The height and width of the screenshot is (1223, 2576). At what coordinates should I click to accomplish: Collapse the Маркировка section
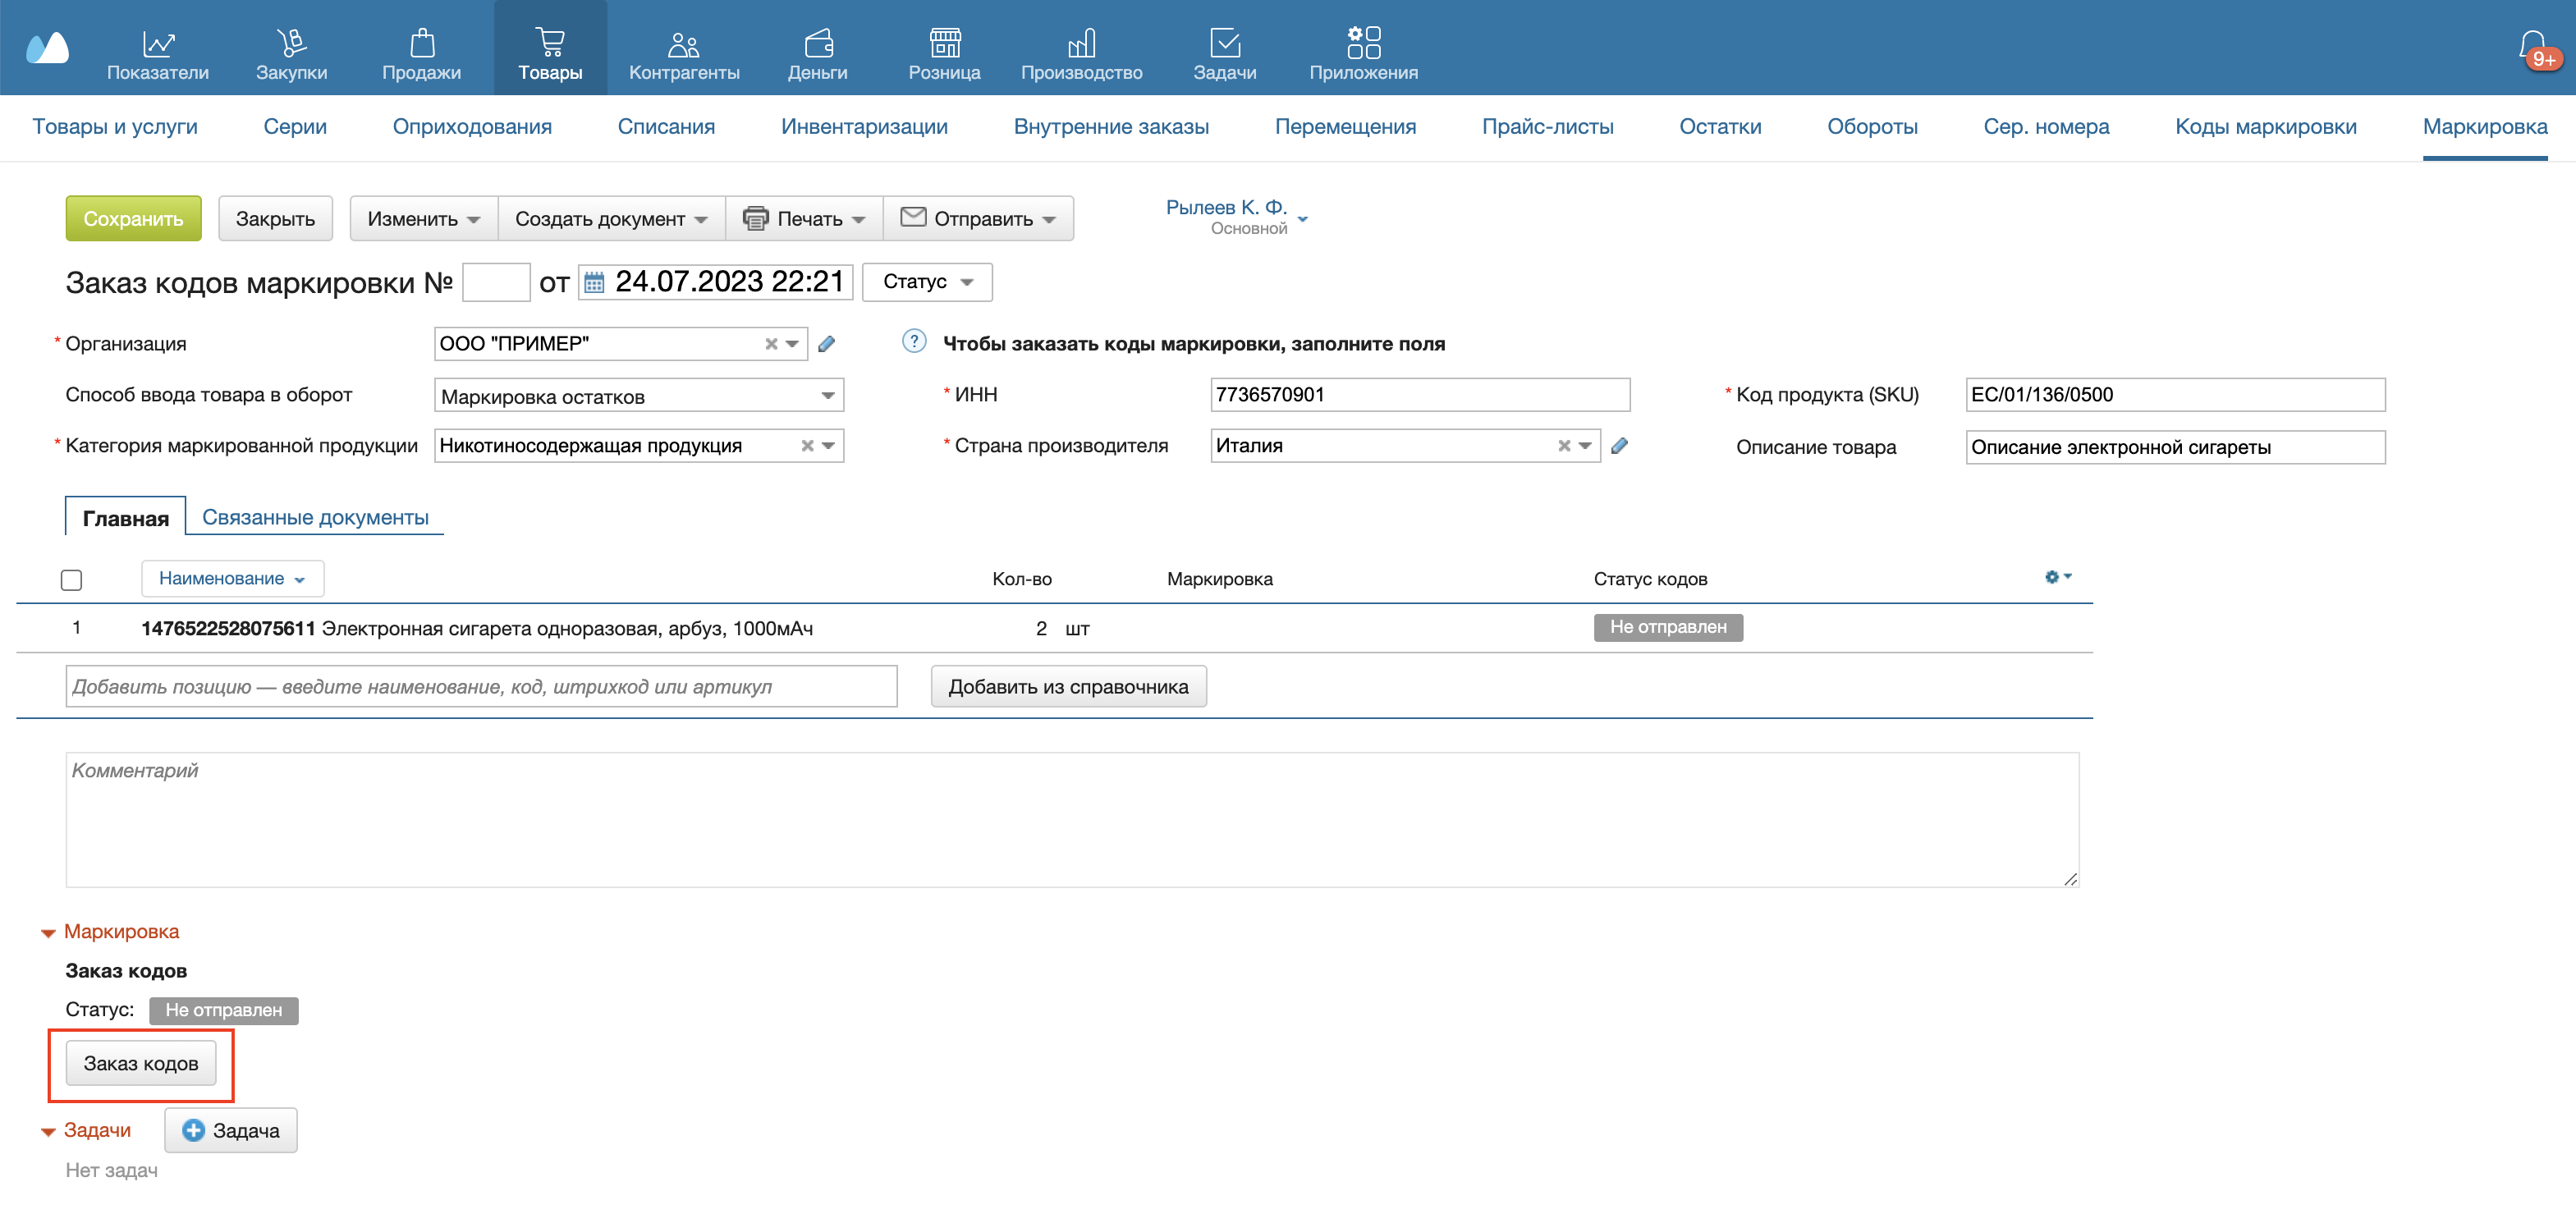[x=47, y=934]
